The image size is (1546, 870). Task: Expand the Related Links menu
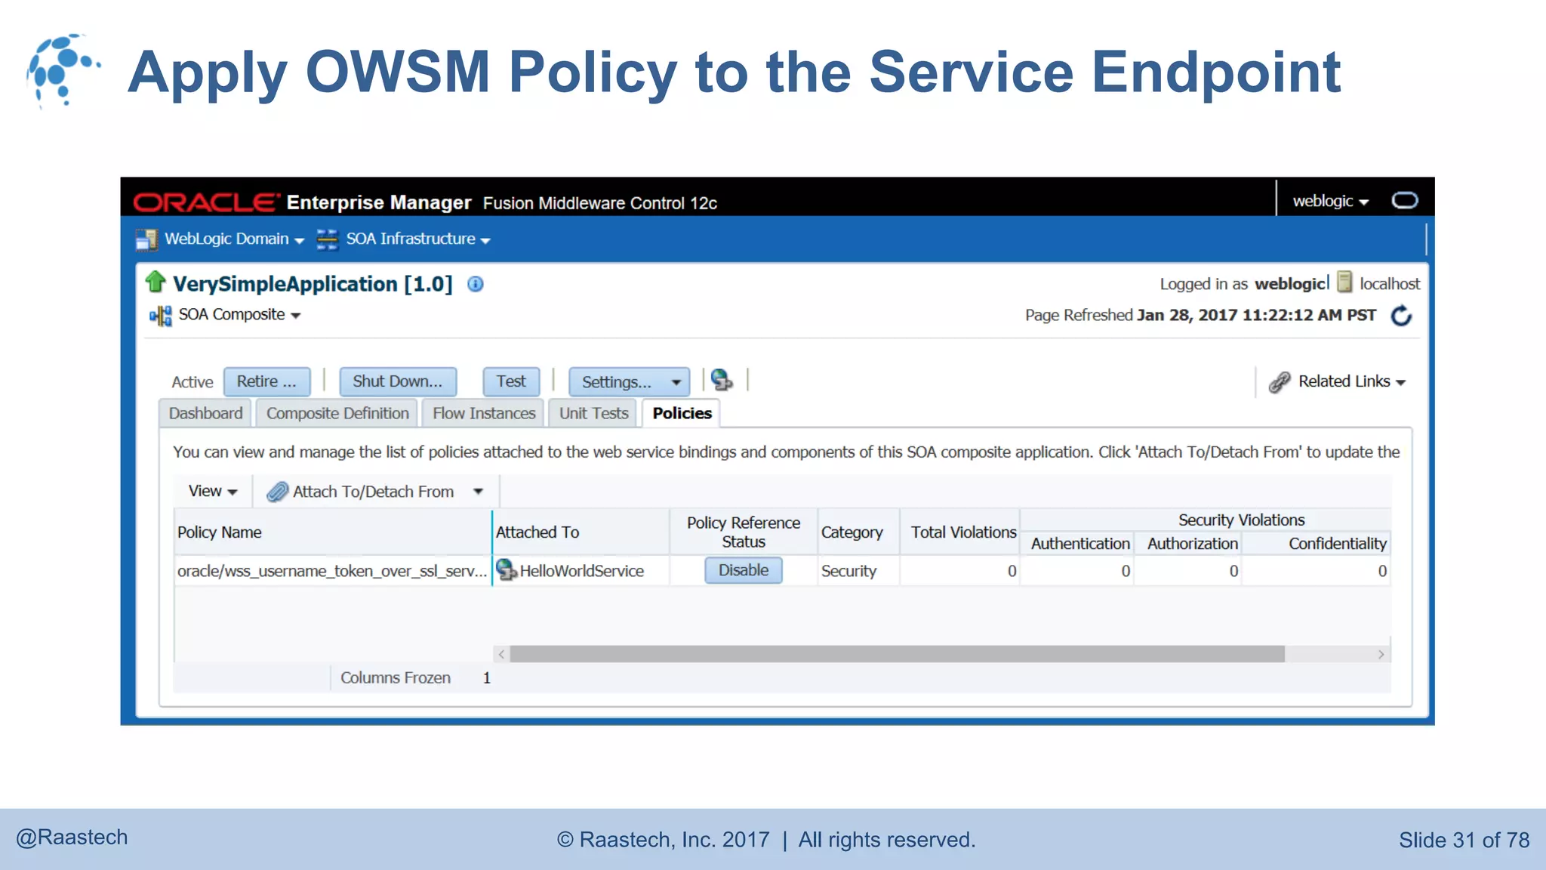1352,381
